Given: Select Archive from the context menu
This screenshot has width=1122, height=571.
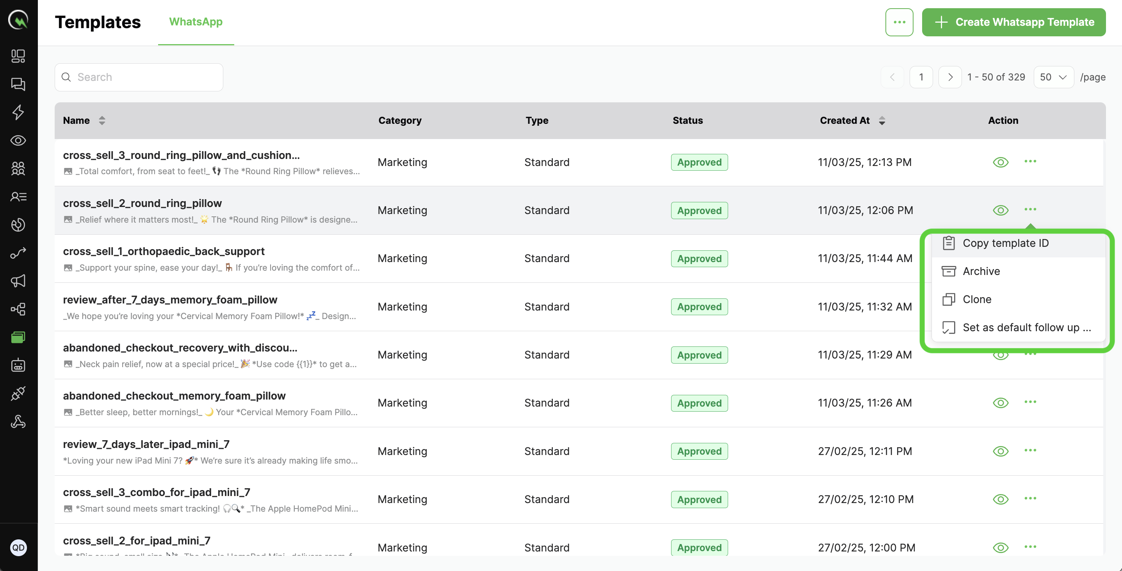Looking at the screenshot, I should coord(981,271).
